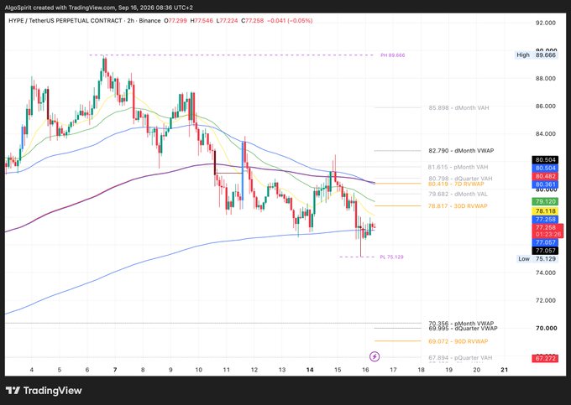Click bold date 14 on the time axis
The image size is (571, 405).
click(310, 370)
